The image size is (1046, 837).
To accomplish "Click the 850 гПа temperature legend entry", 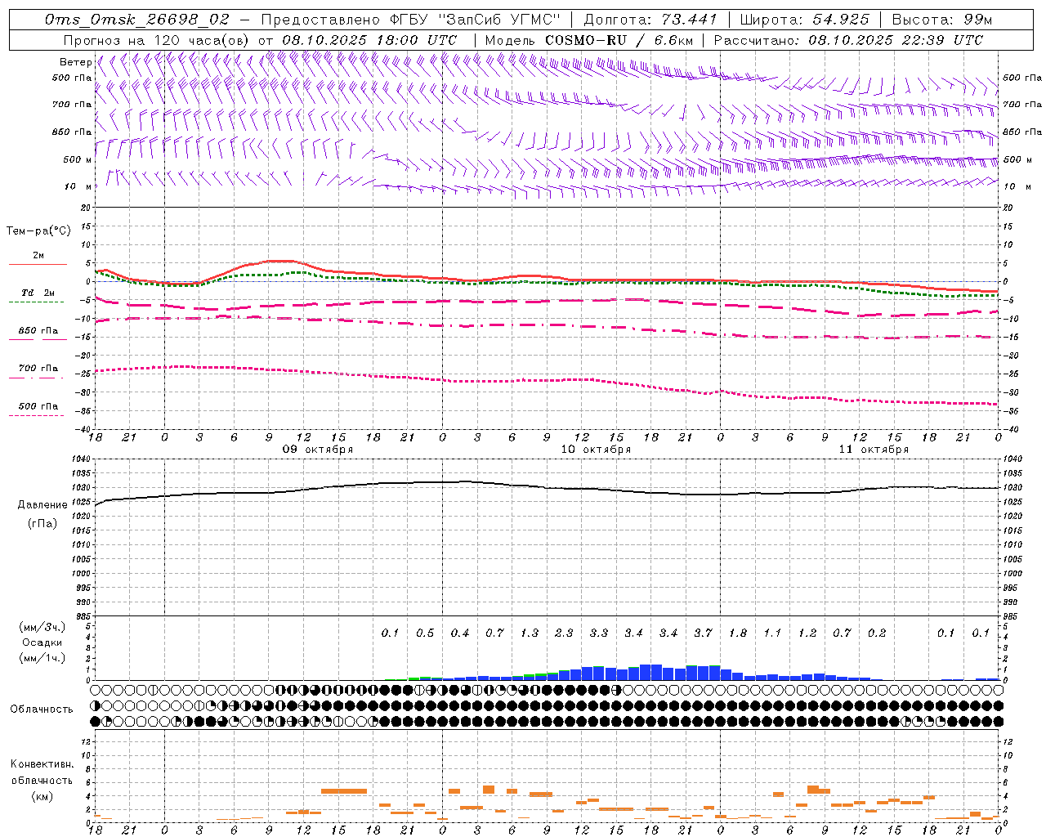I will coord(38,334).
